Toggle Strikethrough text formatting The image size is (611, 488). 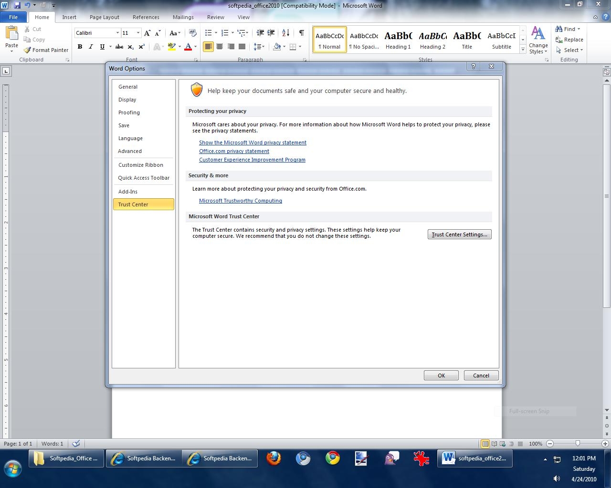tap(119, 47)
